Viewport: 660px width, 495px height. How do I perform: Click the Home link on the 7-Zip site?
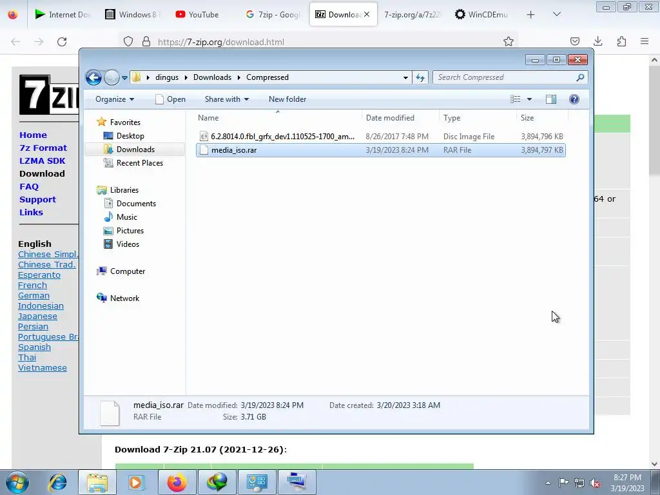click(x=34, y=135)
